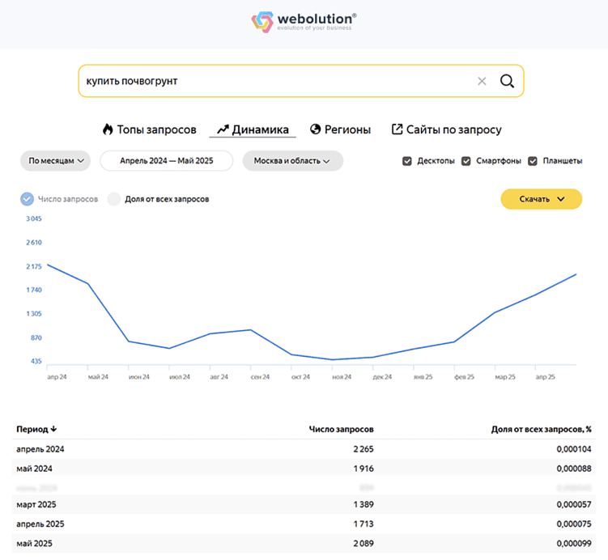Click the external-link icon by Сайты по запросу
The image size is (608, 560).
coord(397,129)
